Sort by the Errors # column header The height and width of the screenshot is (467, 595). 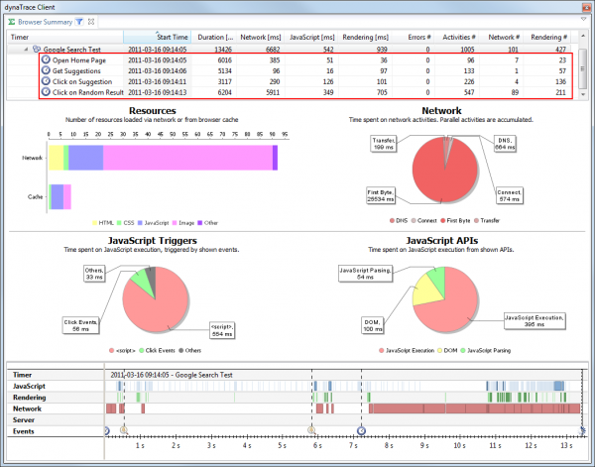click(414, 37)
